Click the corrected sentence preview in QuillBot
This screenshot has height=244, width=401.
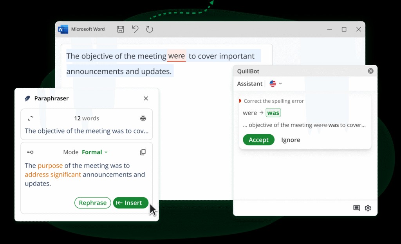click(304, 125)
